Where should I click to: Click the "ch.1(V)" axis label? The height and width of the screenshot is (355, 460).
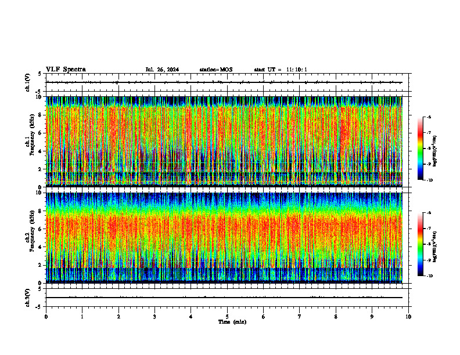coord(27,82)
